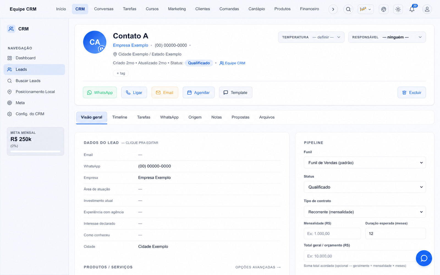
Task: Send a WhatsApp message to contact
Action: (100, 93)
